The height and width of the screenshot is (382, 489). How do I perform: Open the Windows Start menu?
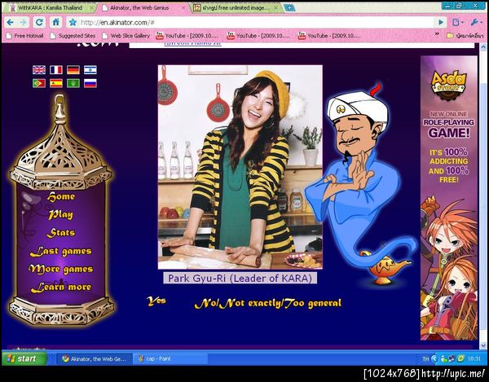pos(24,358)
